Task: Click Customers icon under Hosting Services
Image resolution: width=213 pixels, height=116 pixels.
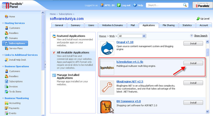Action: [x=6, y=28]
